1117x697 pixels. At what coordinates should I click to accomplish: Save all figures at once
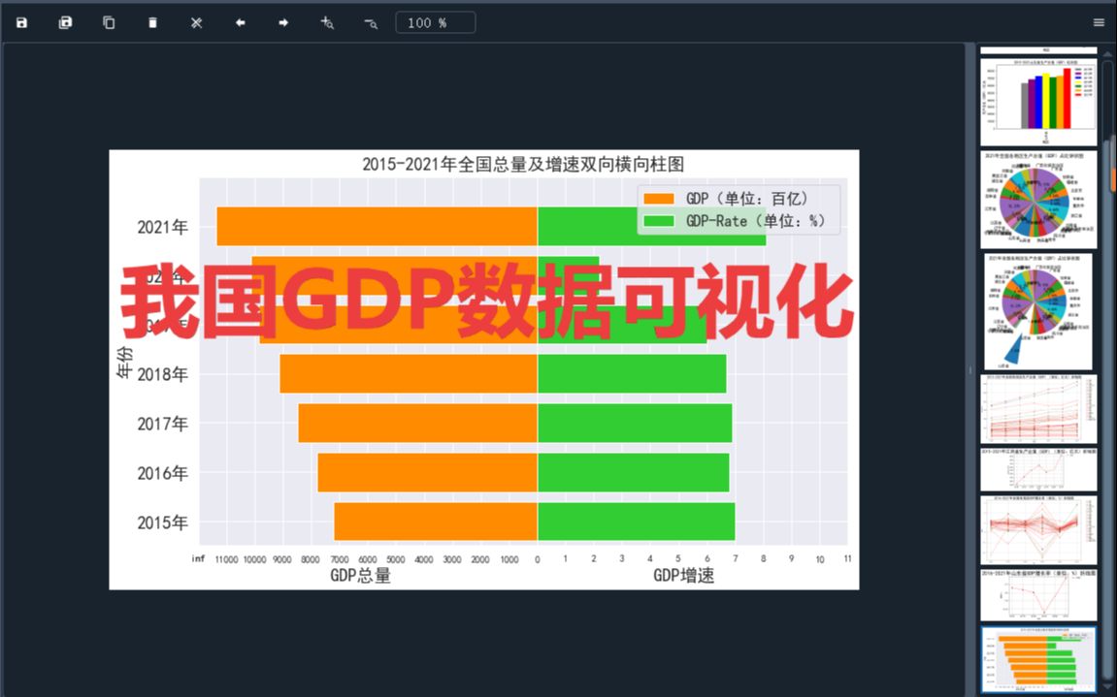click(65, 21)
